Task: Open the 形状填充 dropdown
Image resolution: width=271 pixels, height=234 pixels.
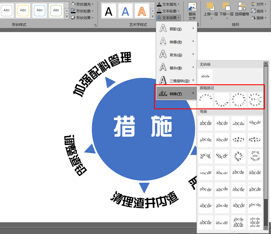Action: click(82, 4)
